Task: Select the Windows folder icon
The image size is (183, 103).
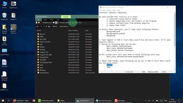Action: click(x=38, y=70)
